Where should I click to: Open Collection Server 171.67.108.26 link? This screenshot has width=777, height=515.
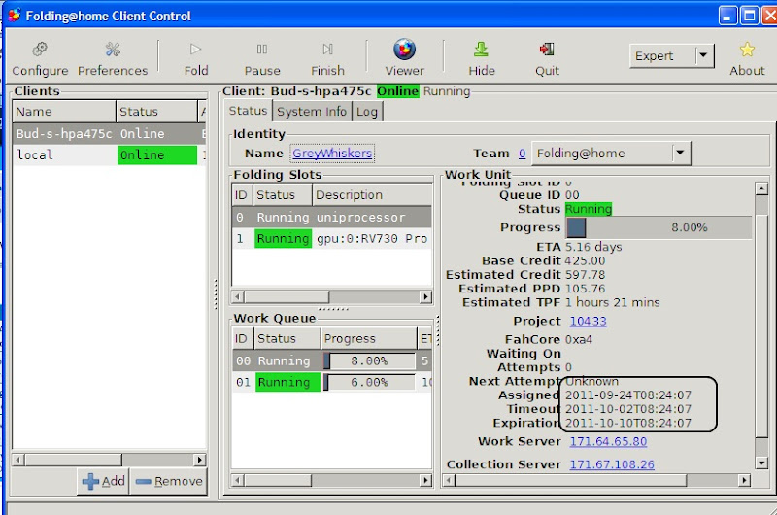(612, 464)
